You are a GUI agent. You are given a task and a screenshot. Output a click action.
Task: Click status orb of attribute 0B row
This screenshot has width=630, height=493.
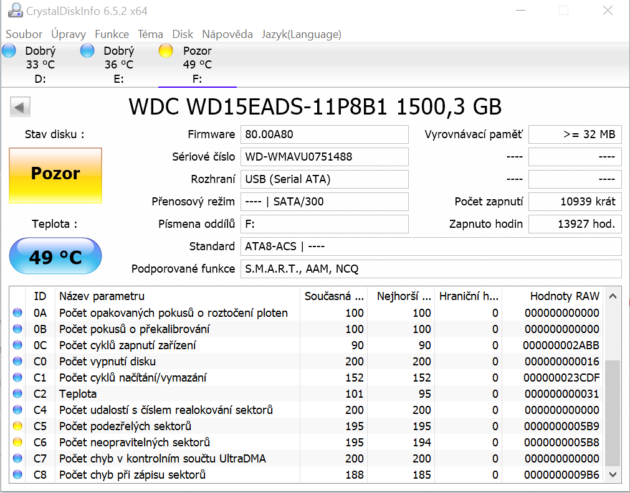(17, 329)
